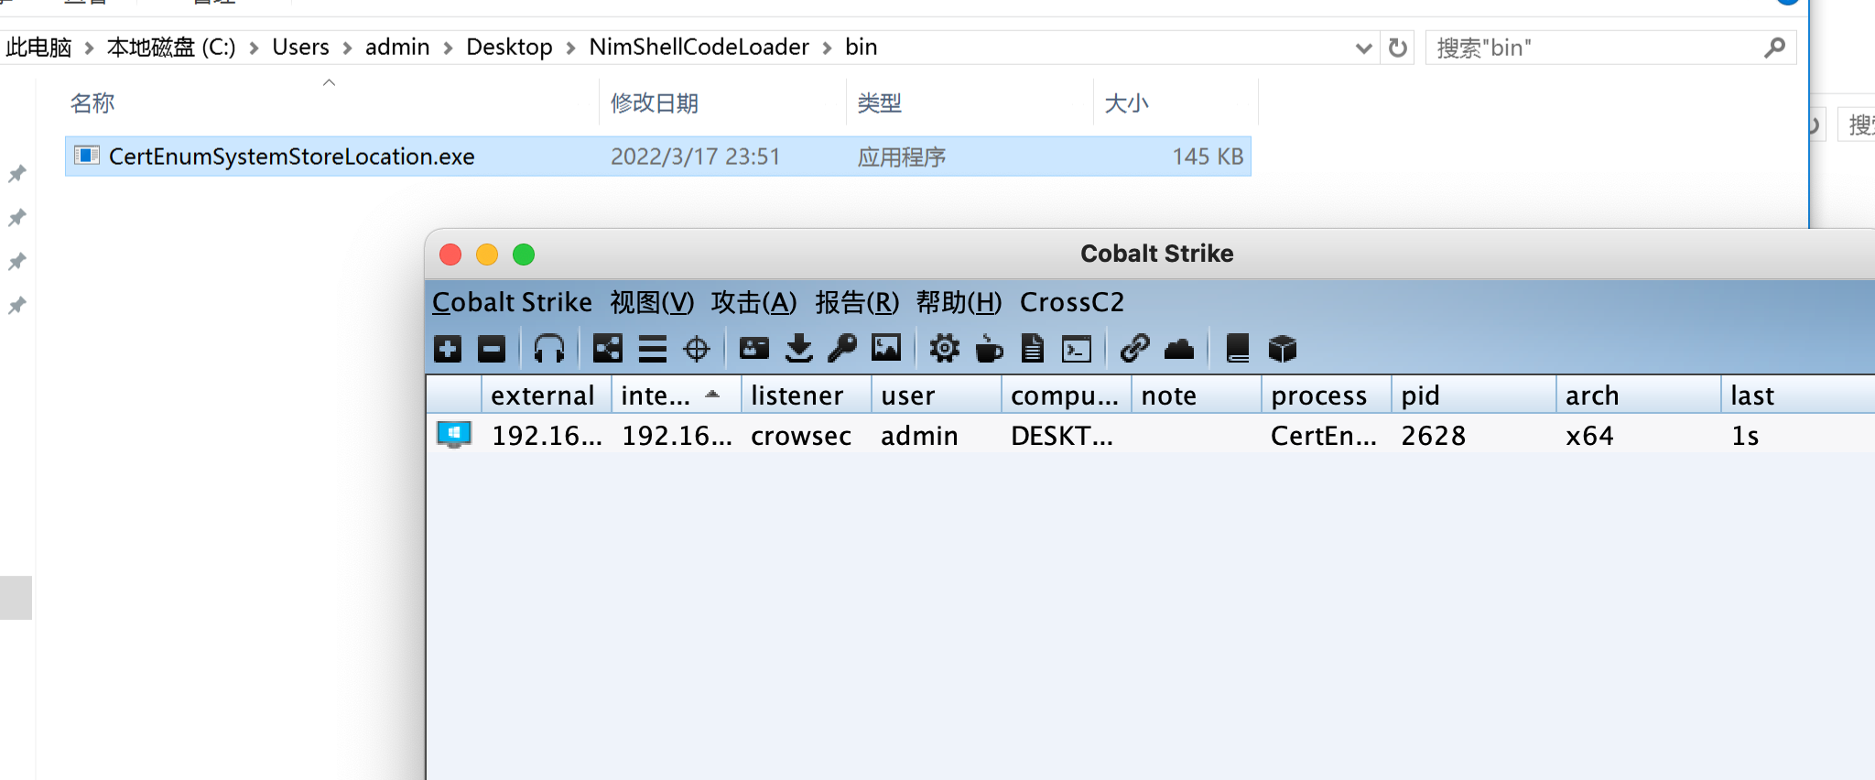Click the Connect to team server plus icon
Screen dimensions: 1875x780
pos(448,349)
